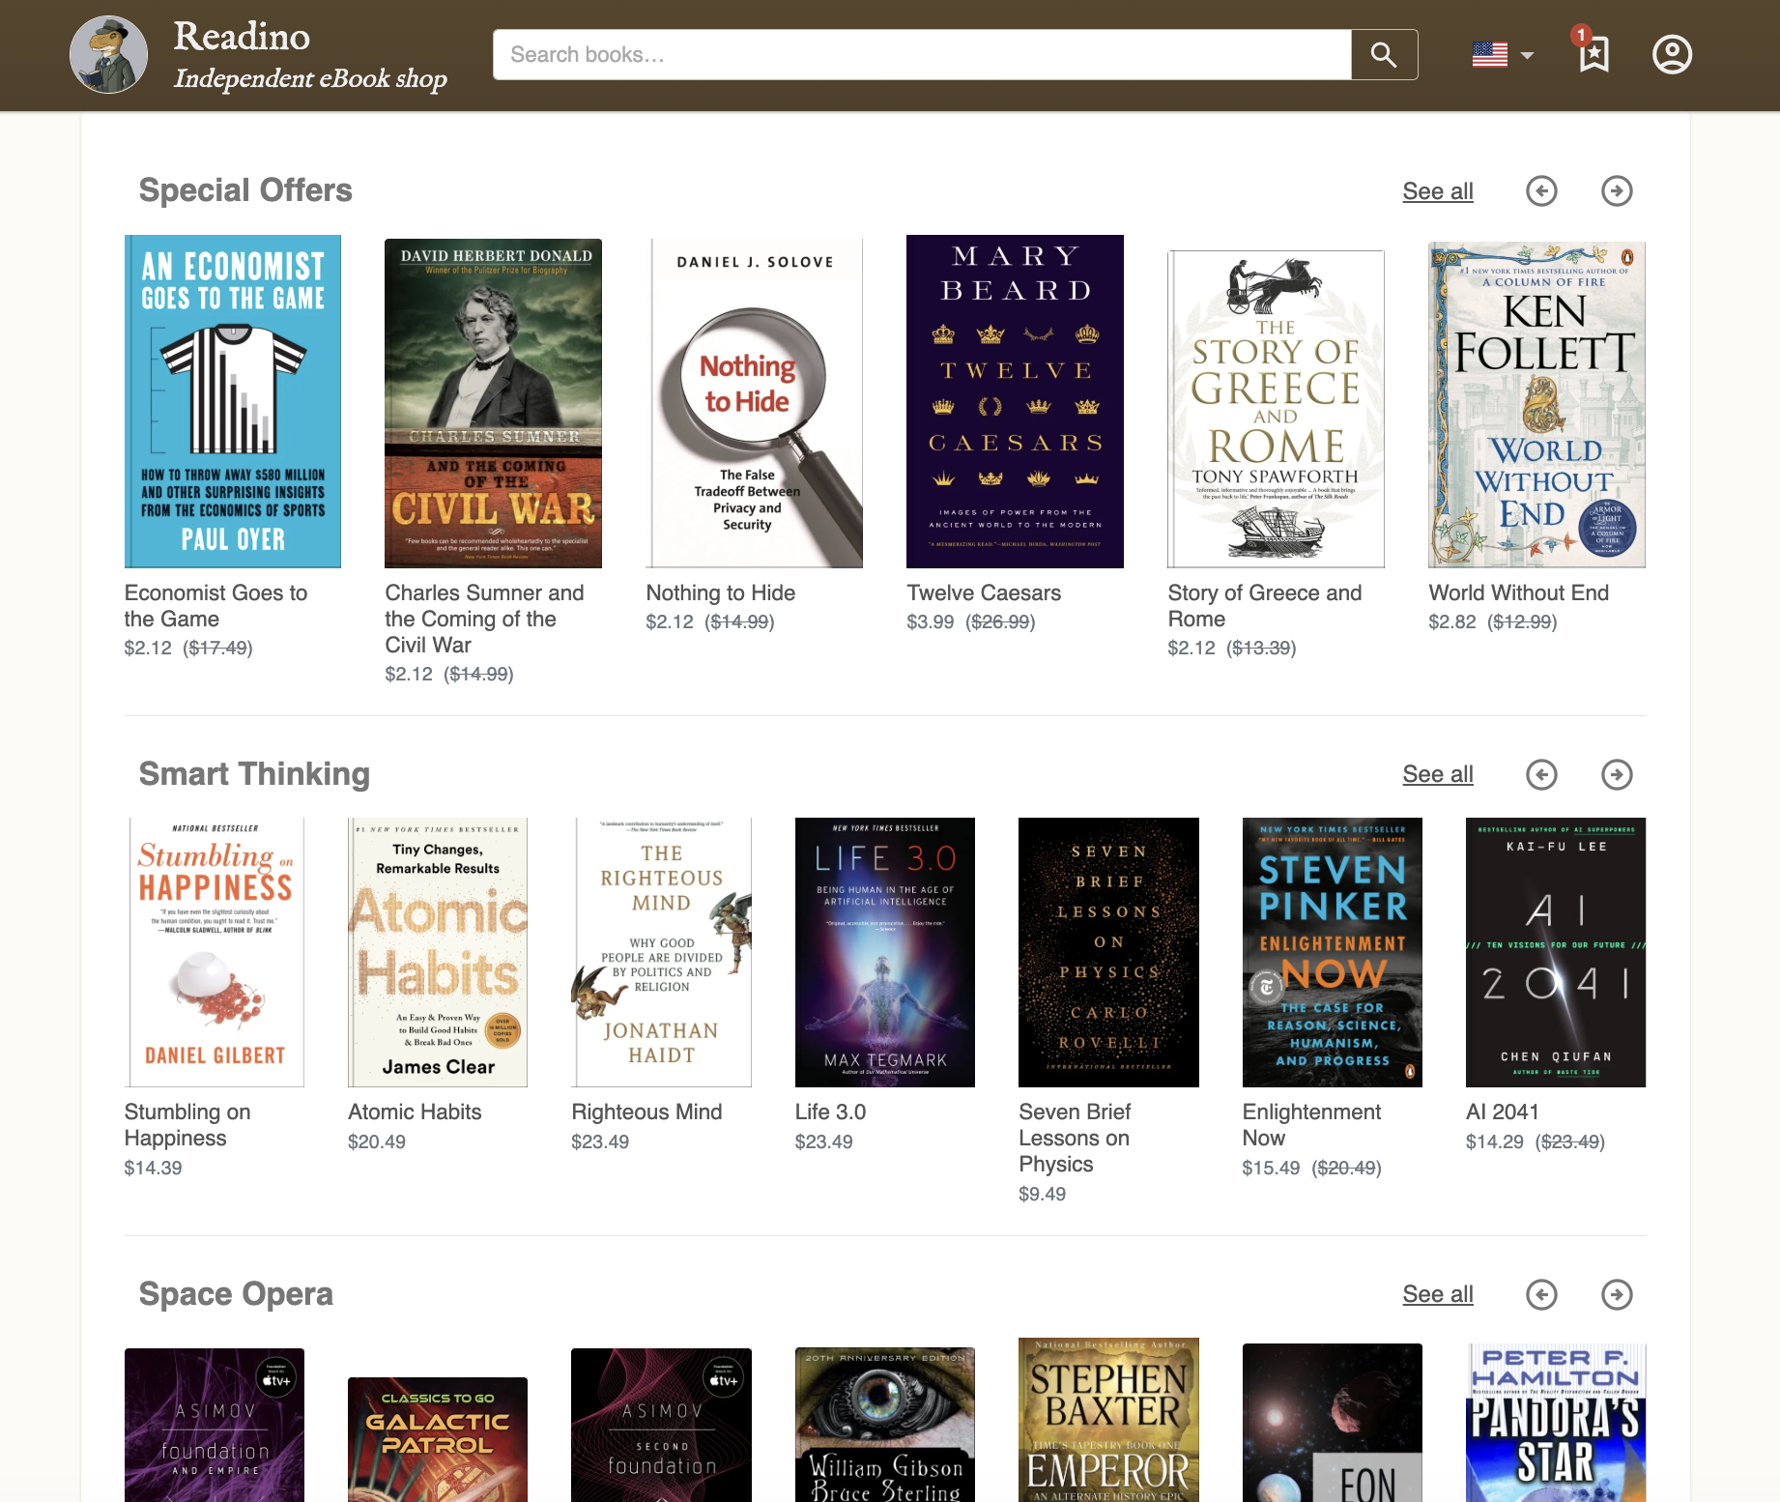The height and width of the screenshot is (1502, 1780).
Task: Click the $20.49 Atomic Habits price
Action: 377,1141
